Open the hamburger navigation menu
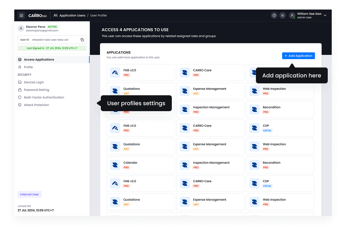The image size is (346, 235). click(21, 15)
